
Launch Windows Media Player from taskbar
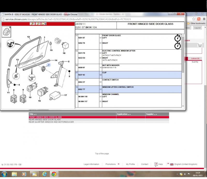pyautogui.click(x=24, y=174)
